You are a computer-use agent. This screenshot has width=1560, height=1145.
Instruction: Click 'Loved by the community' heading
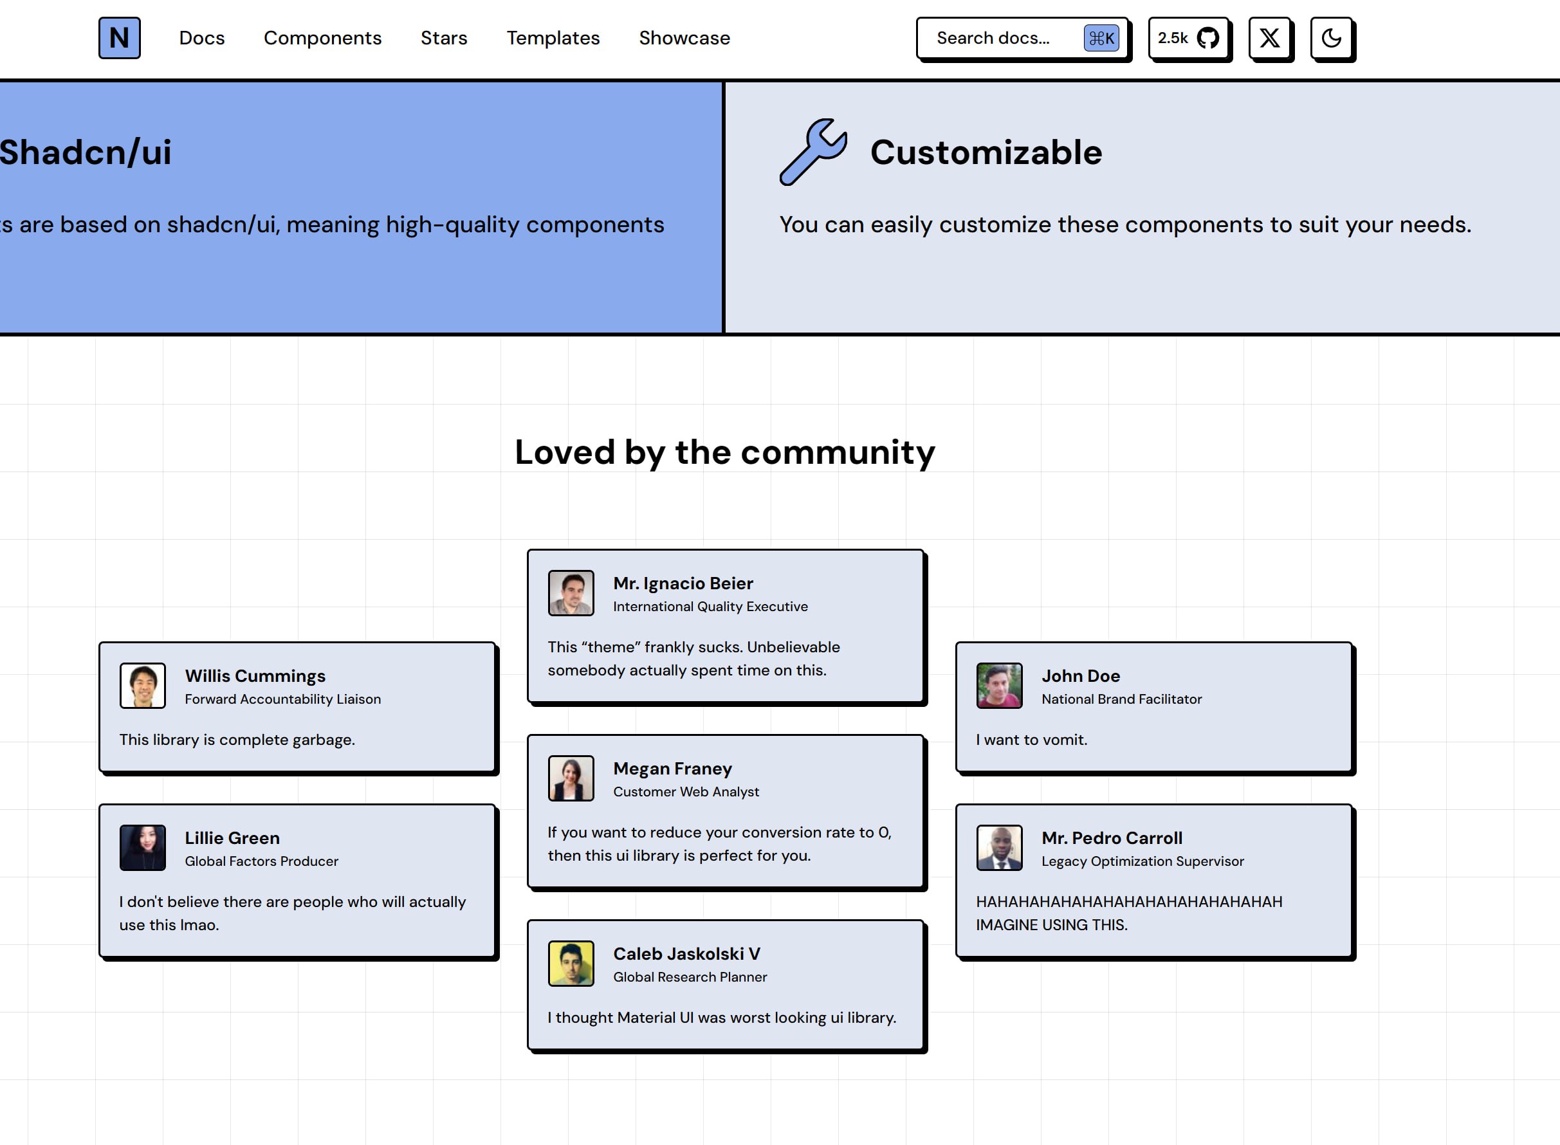(x=725, y=453)
